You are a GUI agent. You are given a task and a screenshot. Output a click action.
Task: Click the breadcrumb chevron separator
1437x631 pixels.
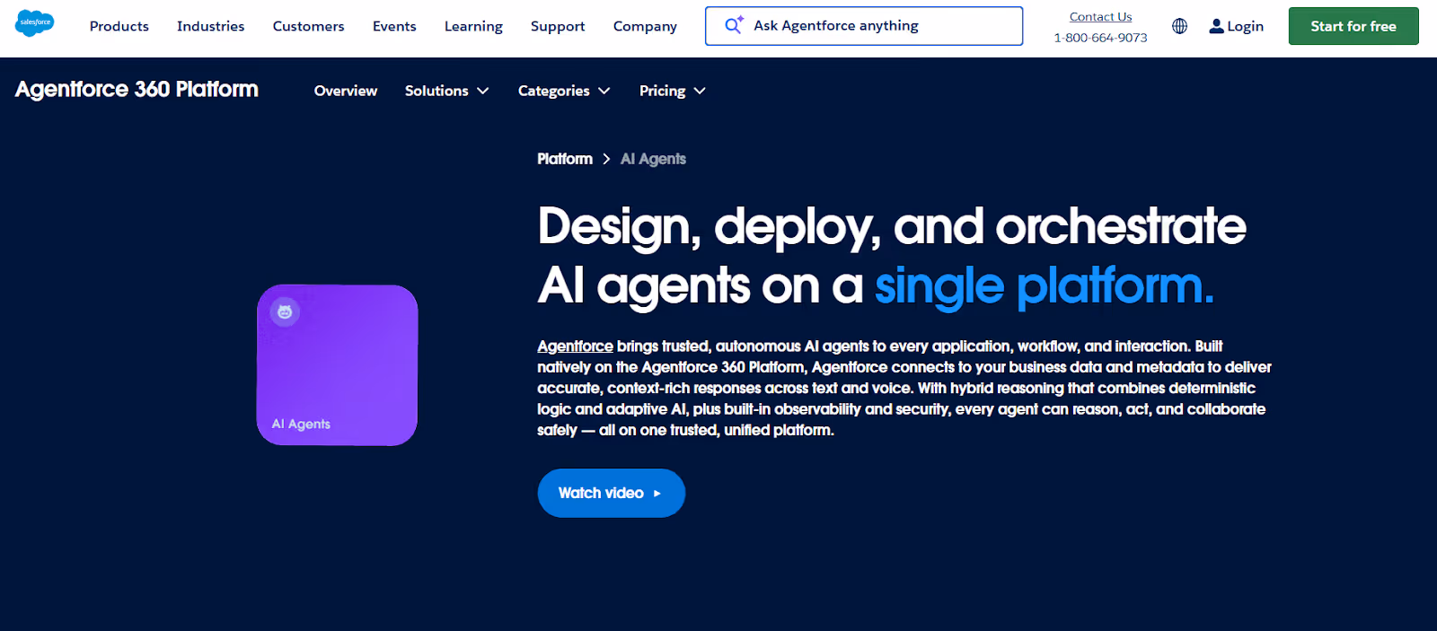click(606, 159)
